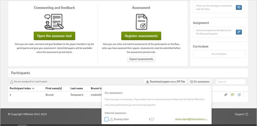Click the simon.kent email link
The image size is (257, 126).
pyautogui.click(x=191, y=119)
